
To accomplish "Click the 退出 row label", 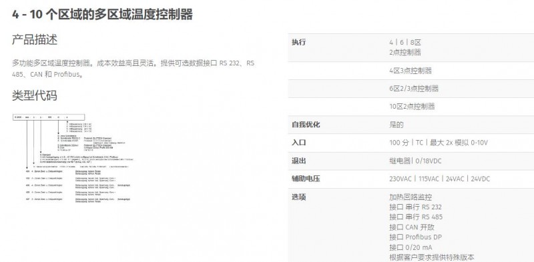I will [x=298, y=161].
